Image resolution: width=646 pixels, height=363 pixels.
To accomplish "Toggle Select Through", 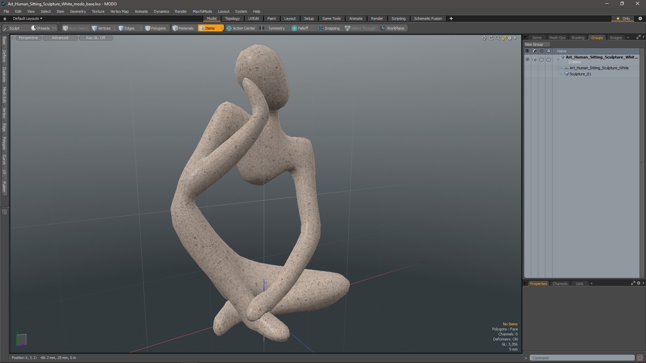I will (360, 28).
